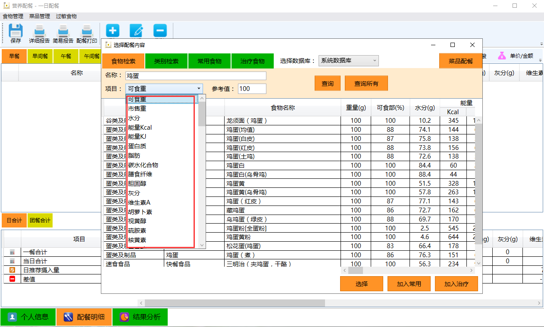Screen dimensions: 544x327
Task: Choose 能量Kcal from the dropdown list
Action: 140,128
